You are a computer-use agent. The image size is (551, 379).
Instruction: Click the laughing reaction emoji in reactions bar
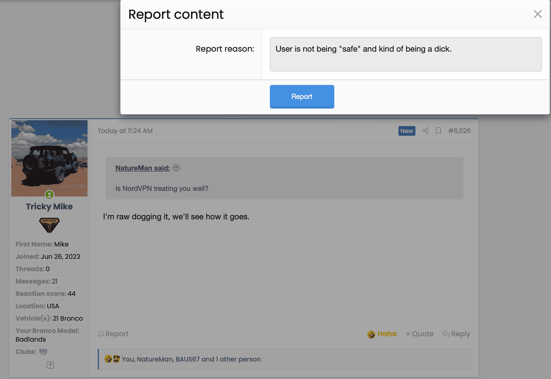[x=108, y=359]
